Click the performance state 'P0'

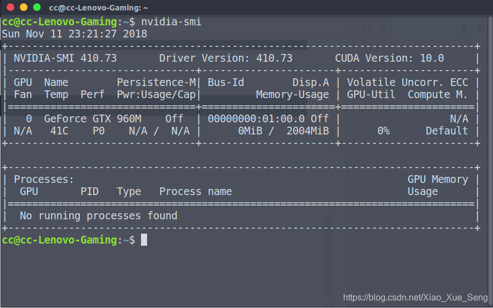99,131
